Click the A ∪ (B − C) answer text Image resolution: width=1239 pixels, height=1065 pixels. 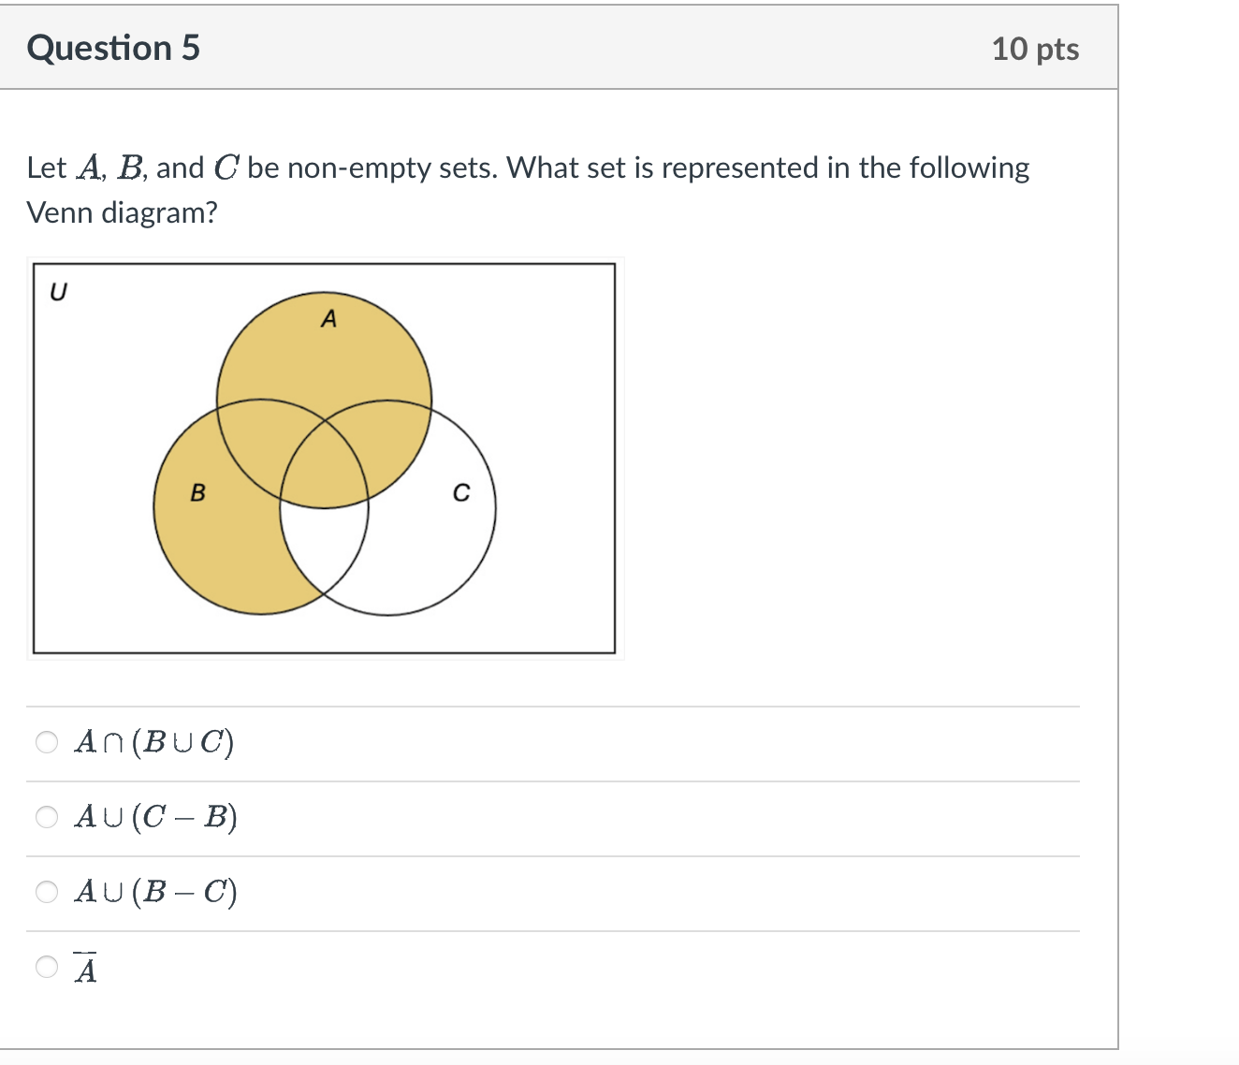[x=155, y=892]
